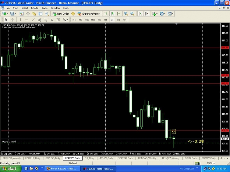Click the chart shift triangle marker at top
The height and width of the screenshot is (172, 230).
point(177,24)
